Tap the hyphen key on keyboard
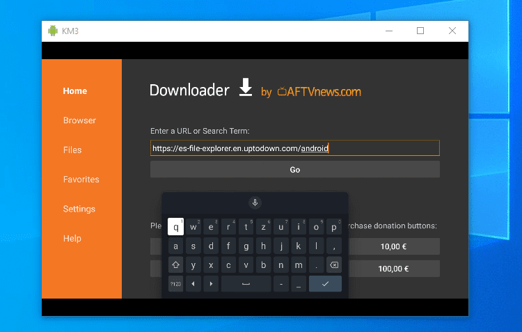 pyautogui.click(x=281, y=284)
